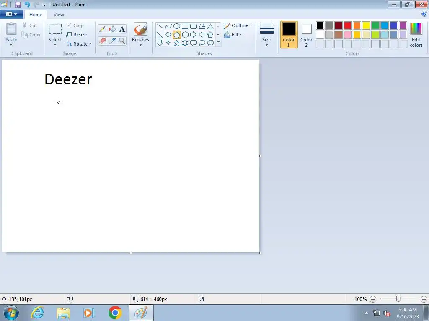Click the zoom slider thumb
Viewport: 429px width, 321px height.
click(x=398, y=299)
